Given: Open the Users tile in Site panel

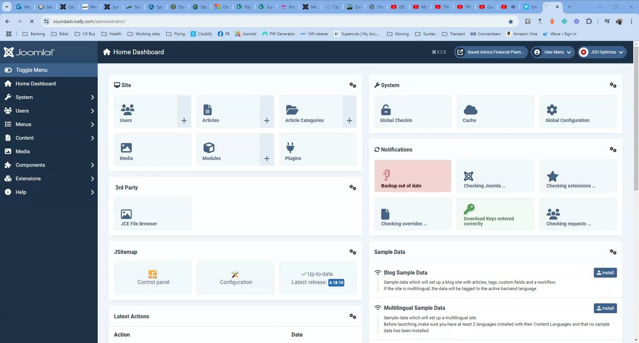Looking at the screenshot, I should pos(146,111).
